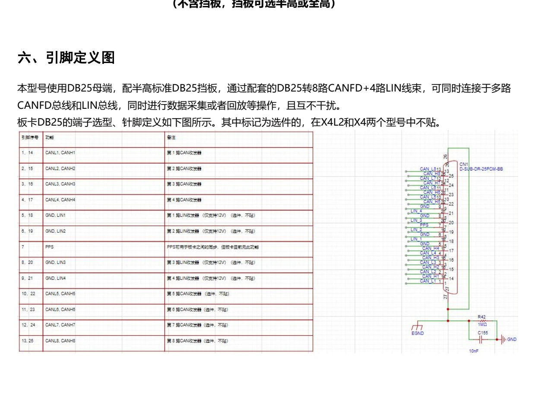Click resistor label "R42"
The image size is (535, 401).
pos(481,316)
